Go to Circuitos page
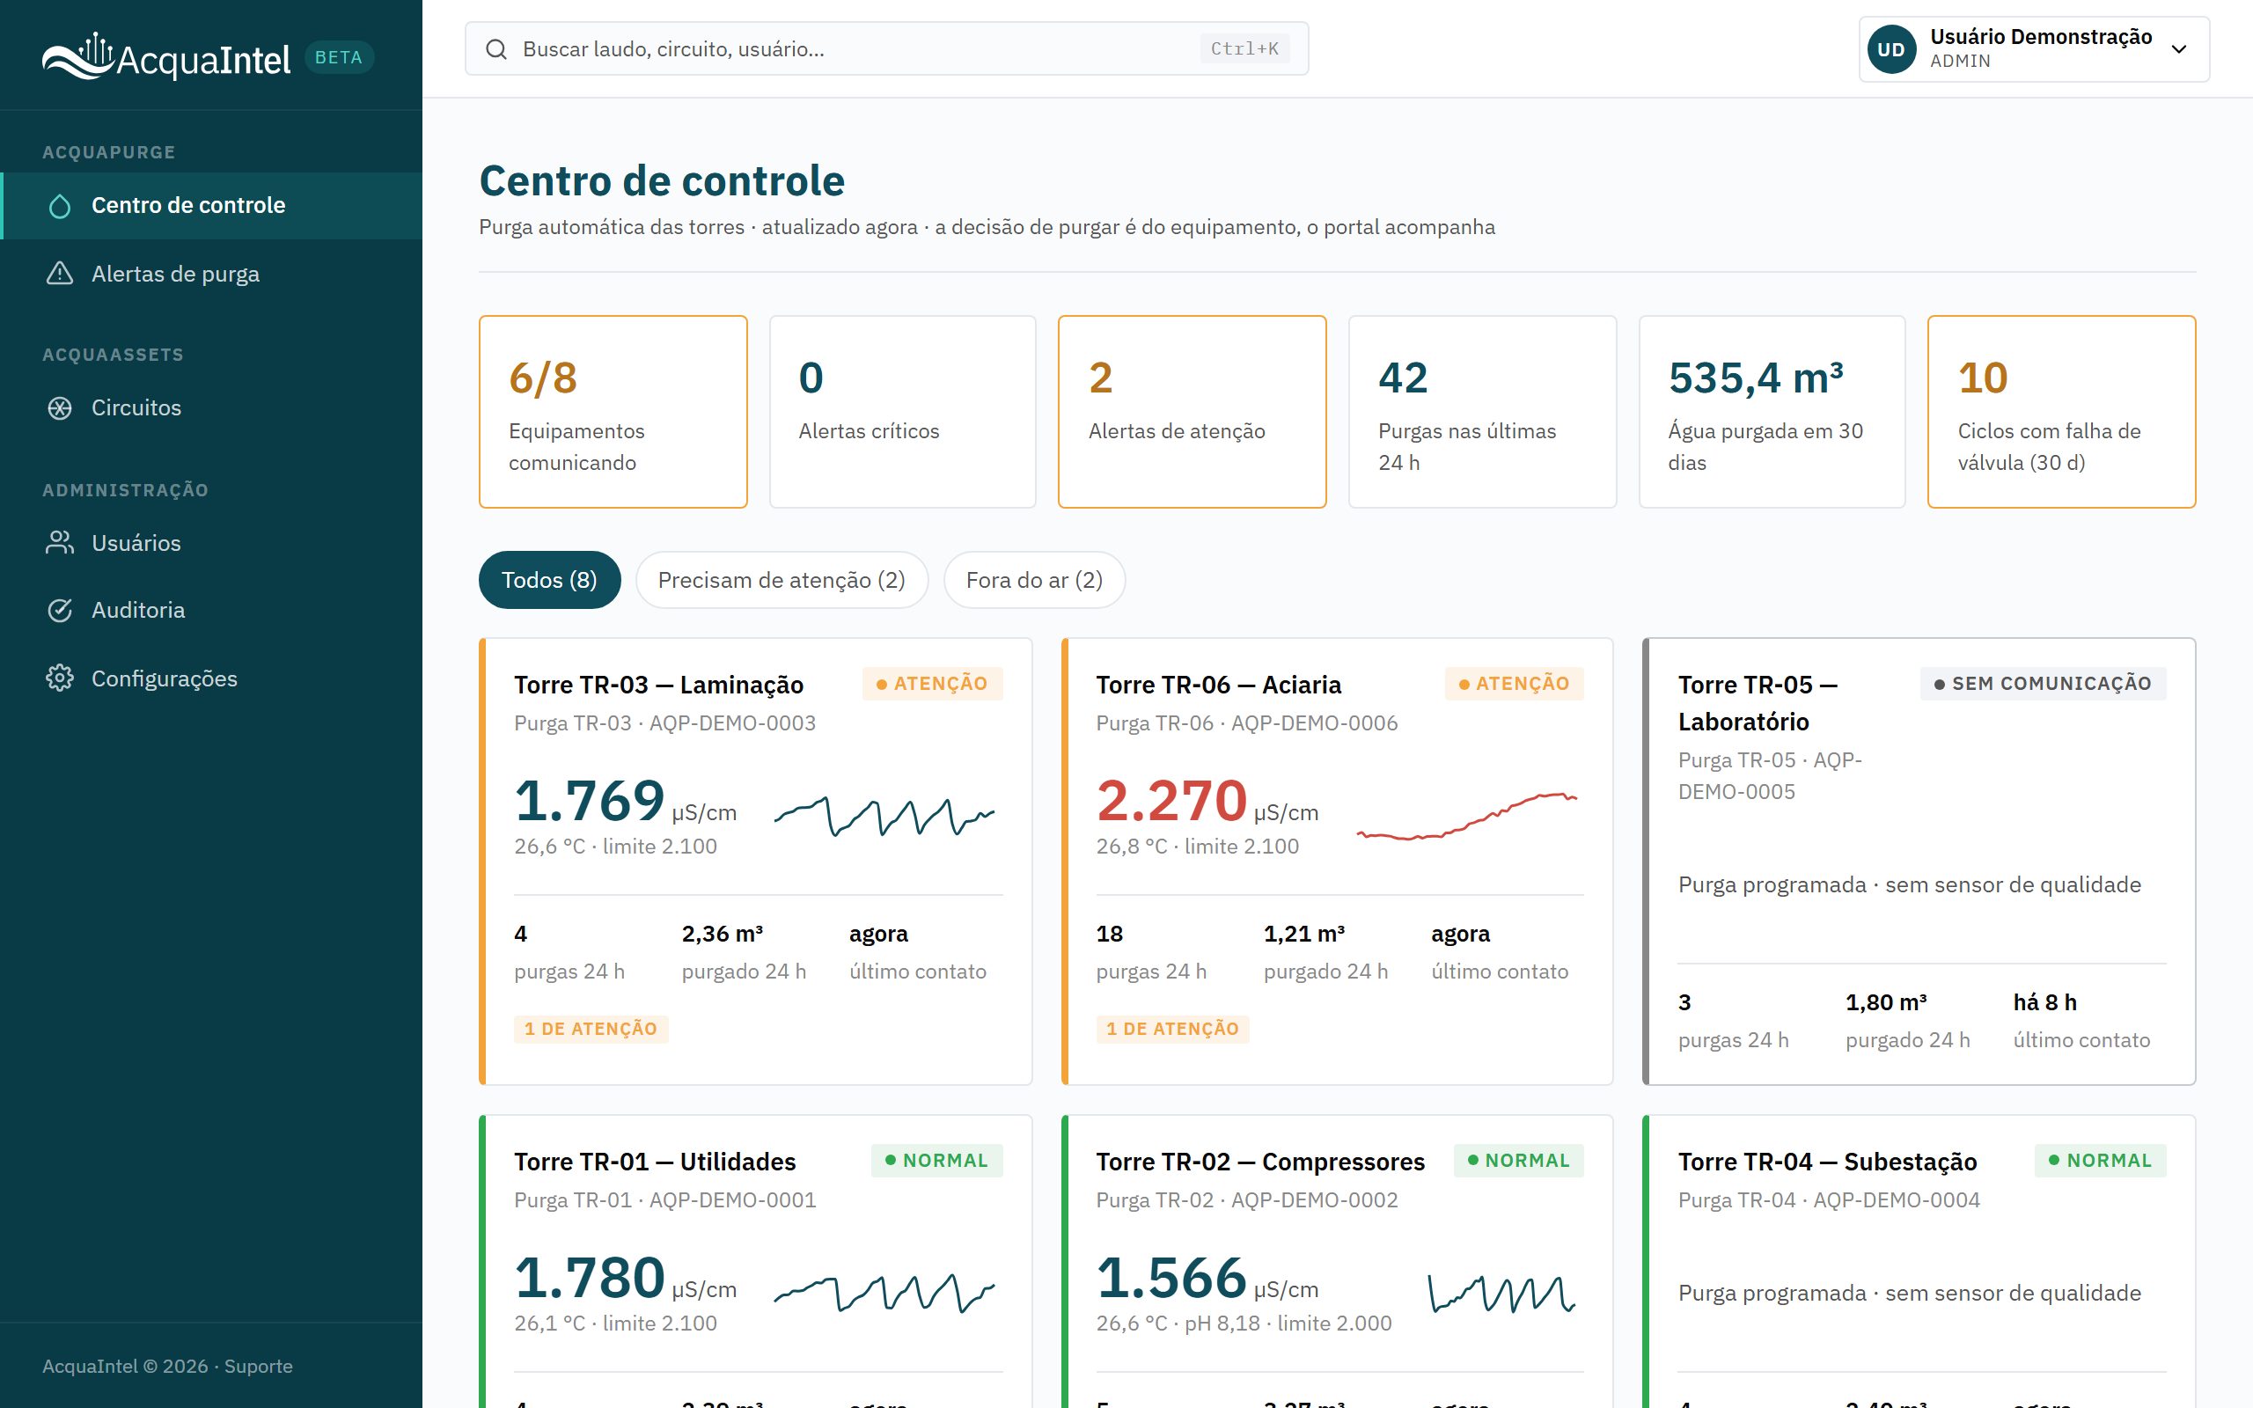 (211, 407)
